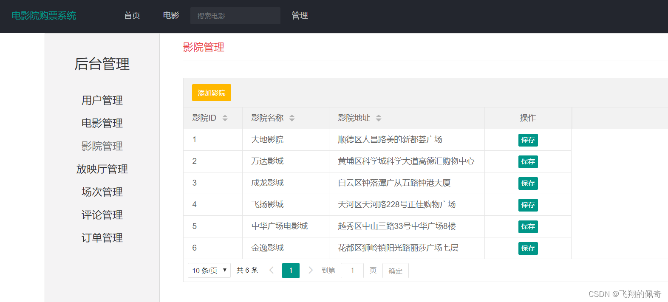Click the page number jump input
The image size is (668, 302).
point(352,271)
